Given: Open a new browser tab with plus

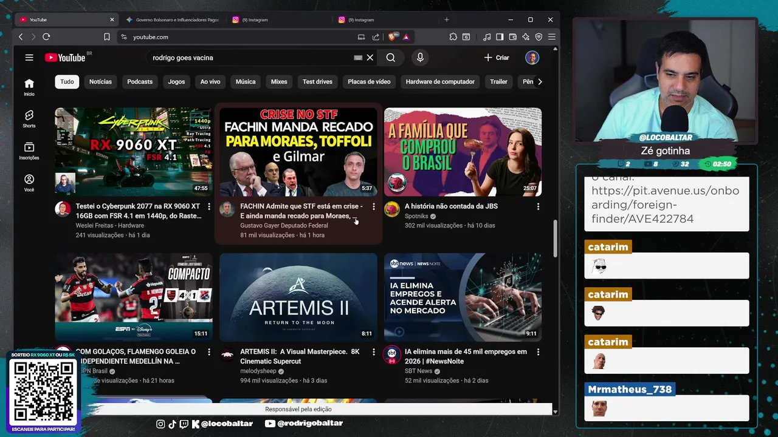Looking at the screenshot, I should (x=447, y=19).
